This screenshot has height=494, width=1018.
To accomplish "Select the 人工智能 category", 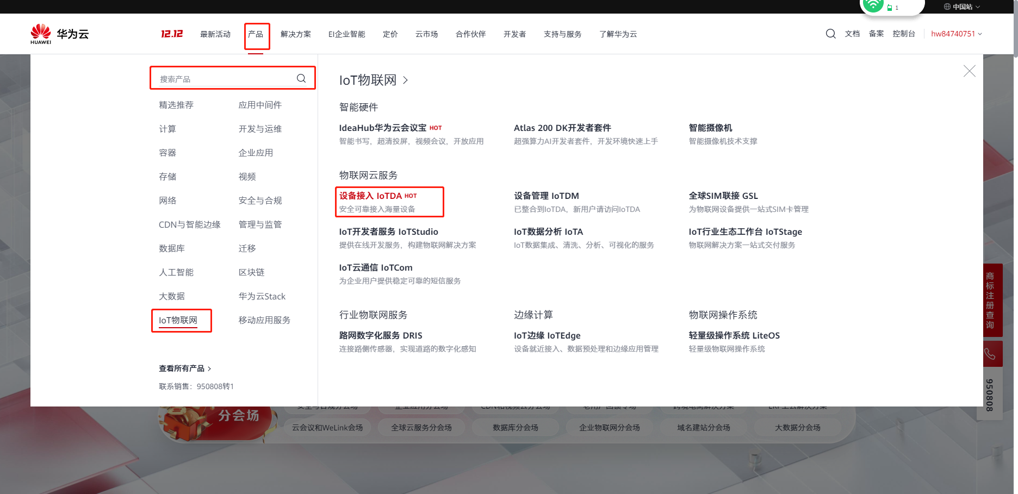I will point(176,272).
